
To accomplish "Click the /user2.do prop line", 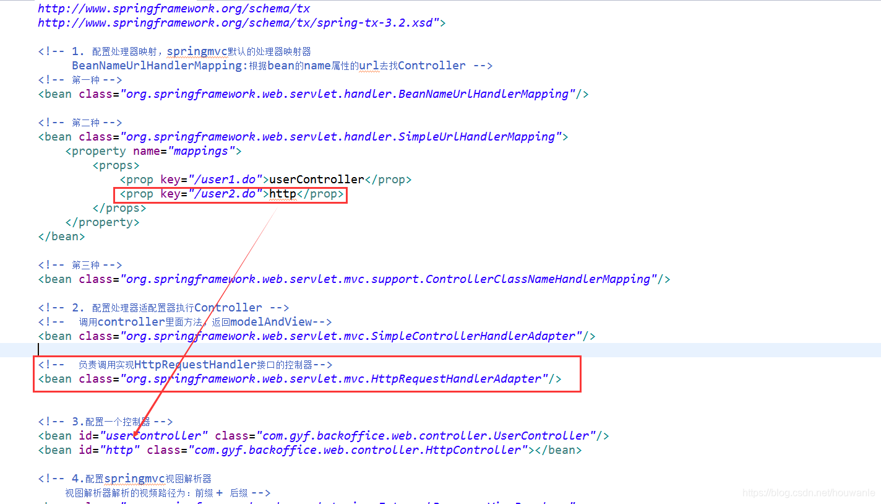I will [231, 194].
